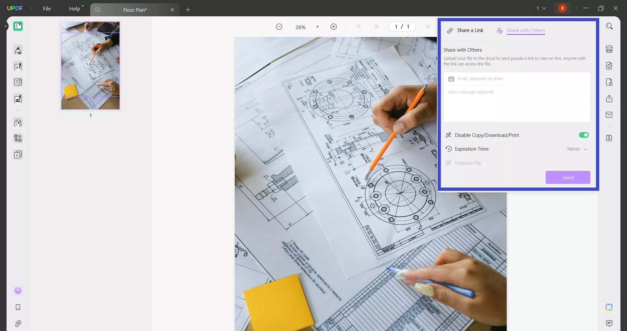Open the user account avatar B
The image size is (627, 331).
(x=562, y=8)
